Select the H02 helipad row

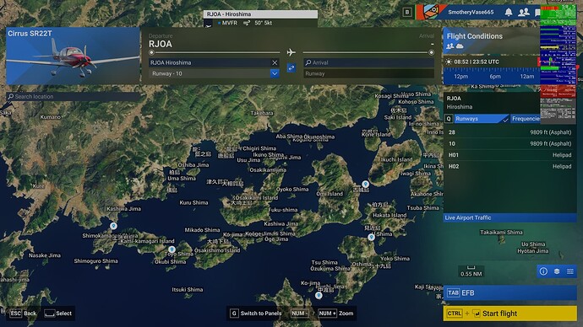point(509,167)
